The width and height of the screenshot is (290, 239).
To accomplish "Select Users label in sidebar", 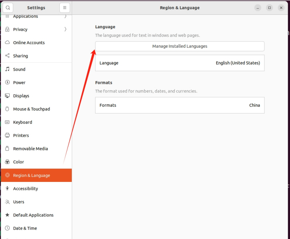I will click(x=19, y=202).
